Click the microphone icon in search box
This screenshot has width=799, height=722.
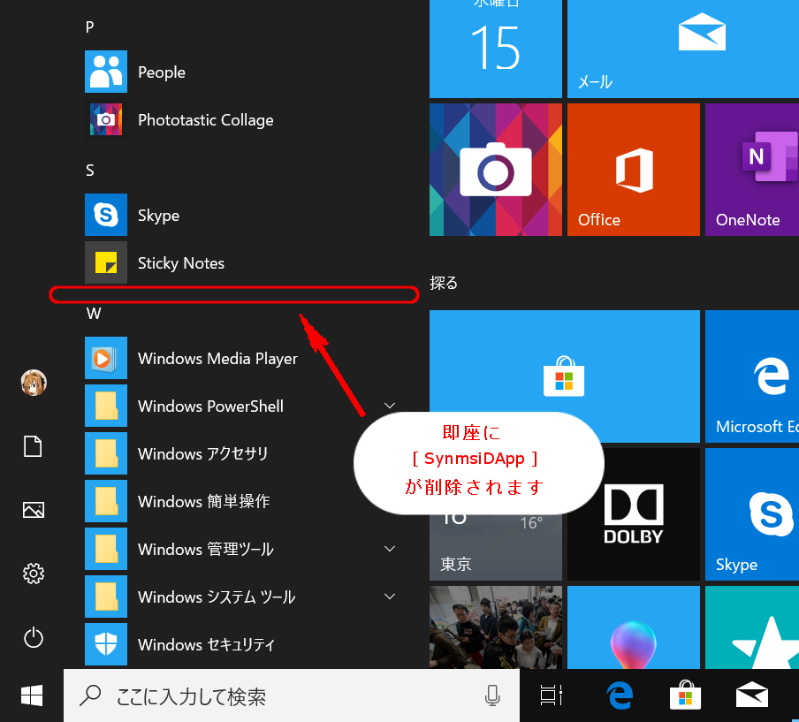click(x=492, y=695)
